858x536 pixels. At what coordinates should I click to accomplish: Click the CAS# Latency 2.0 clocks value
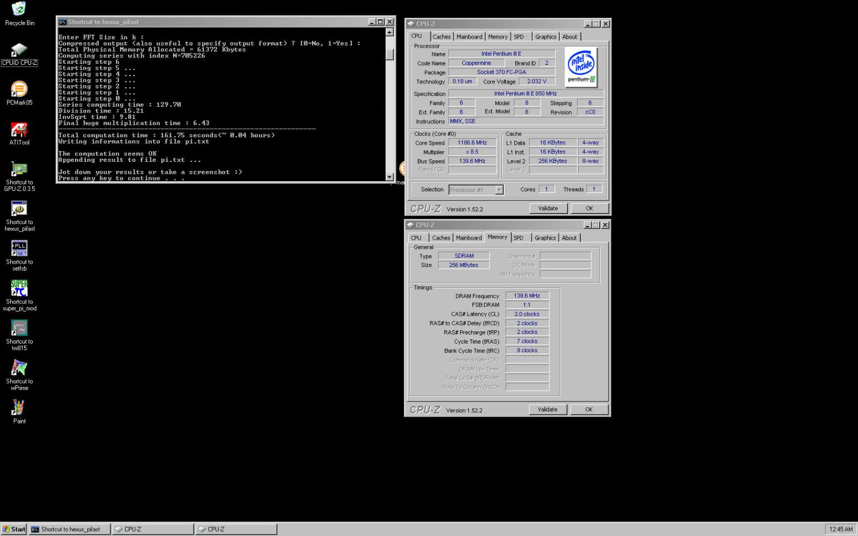point(527,314)
